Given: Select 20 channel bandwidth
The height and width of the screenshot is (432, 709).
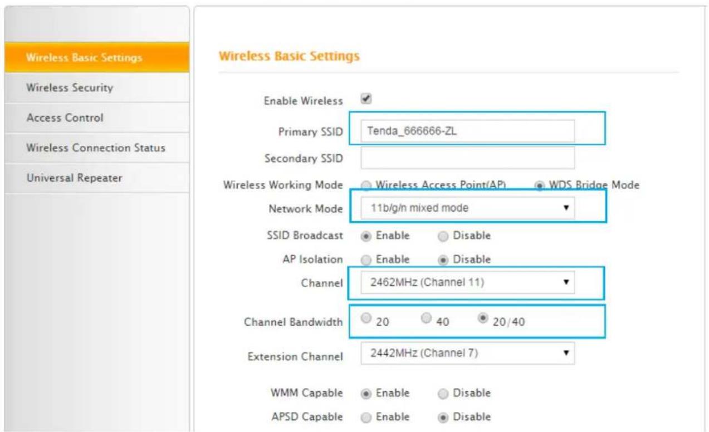Looking at the screenshot, I should click(365, 318).
